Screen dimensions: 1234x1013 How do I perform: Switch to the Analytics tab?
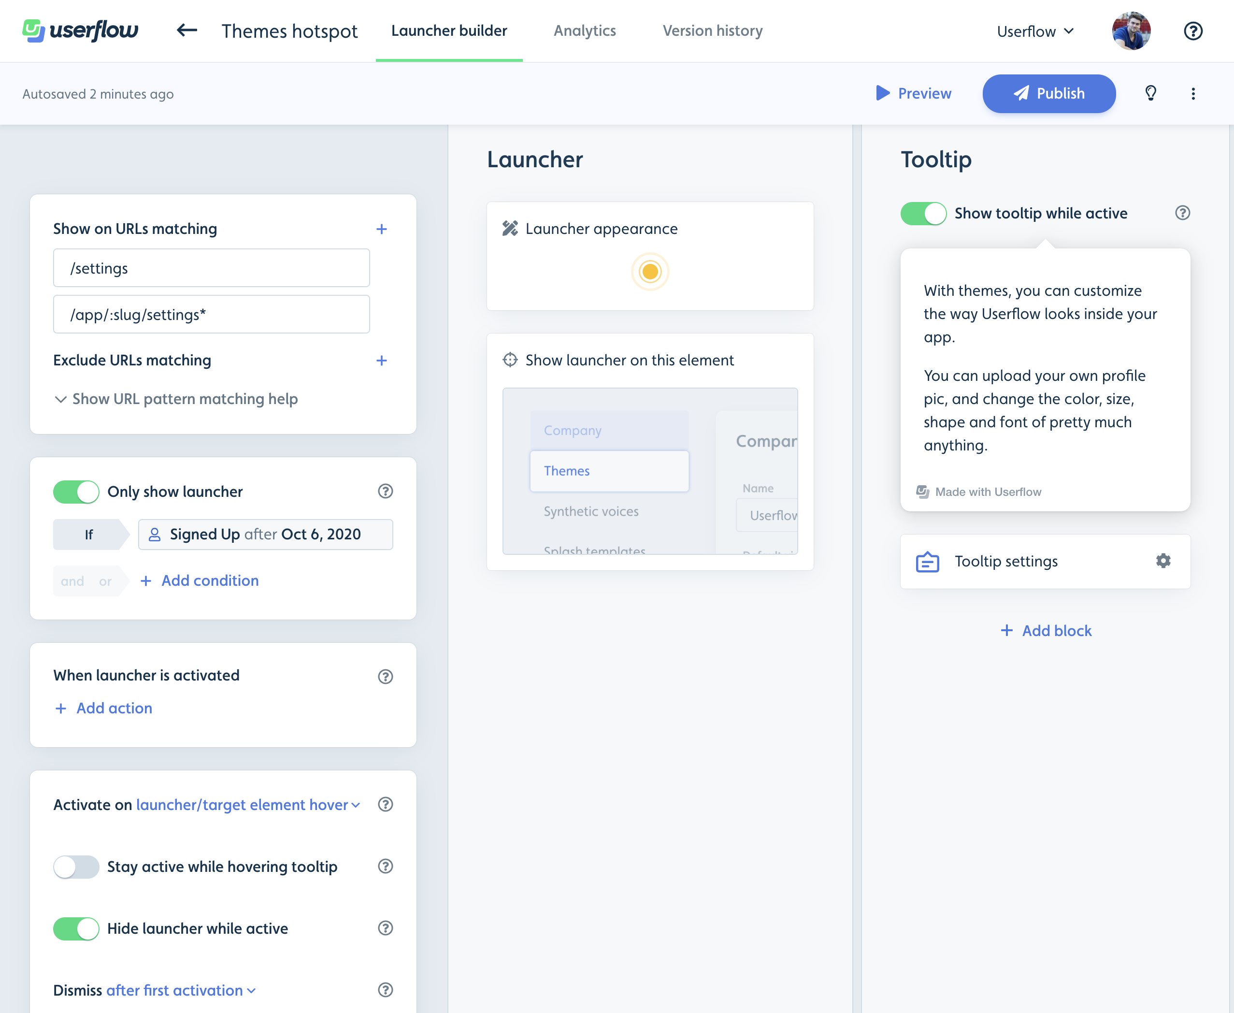pos(585,30)
